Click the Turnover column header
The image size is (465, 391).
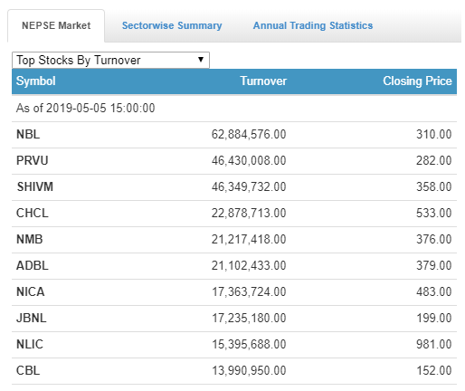263,81
